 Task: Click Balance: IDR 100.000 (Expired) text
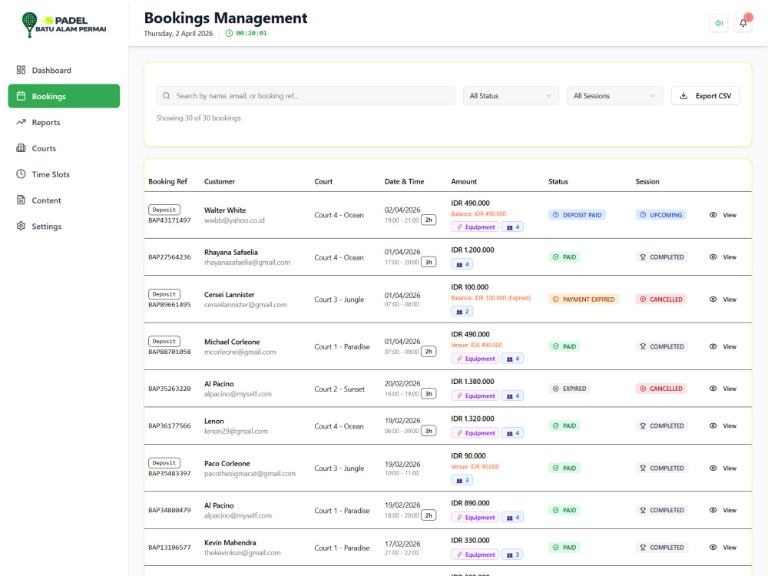(x=491, y=298)
